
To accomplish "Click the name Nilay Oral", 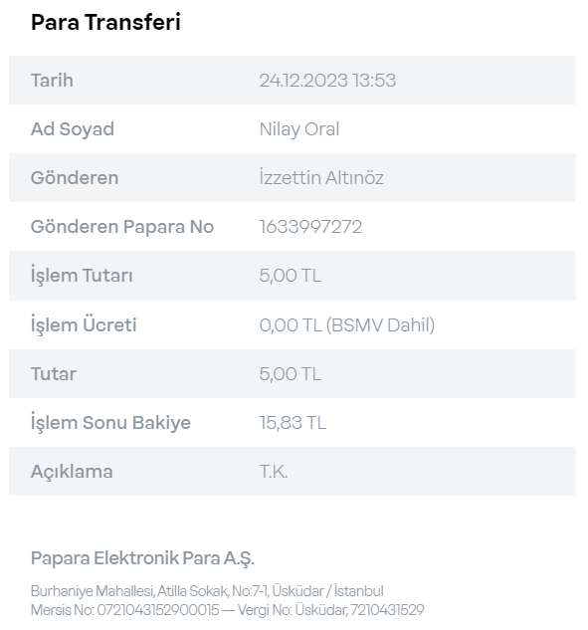I will (x=299, y=129).
